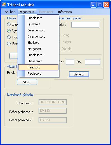
Task: Click the Naměřené výsledky group label
Action: tap(20, 95)
